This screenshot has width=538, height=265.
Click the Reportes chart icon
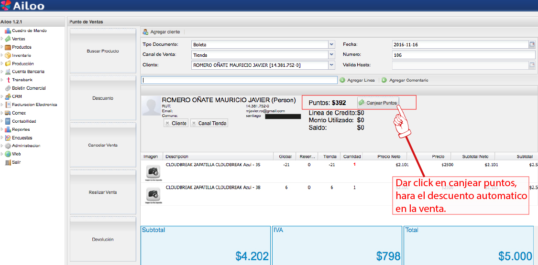click(x=8, y=129)
